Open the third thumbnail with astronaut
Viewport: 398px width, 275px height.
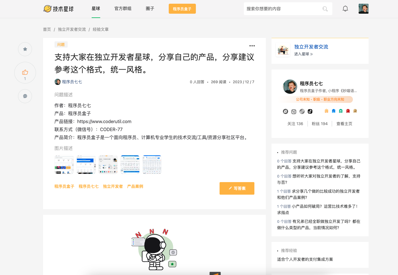point(108,164)
